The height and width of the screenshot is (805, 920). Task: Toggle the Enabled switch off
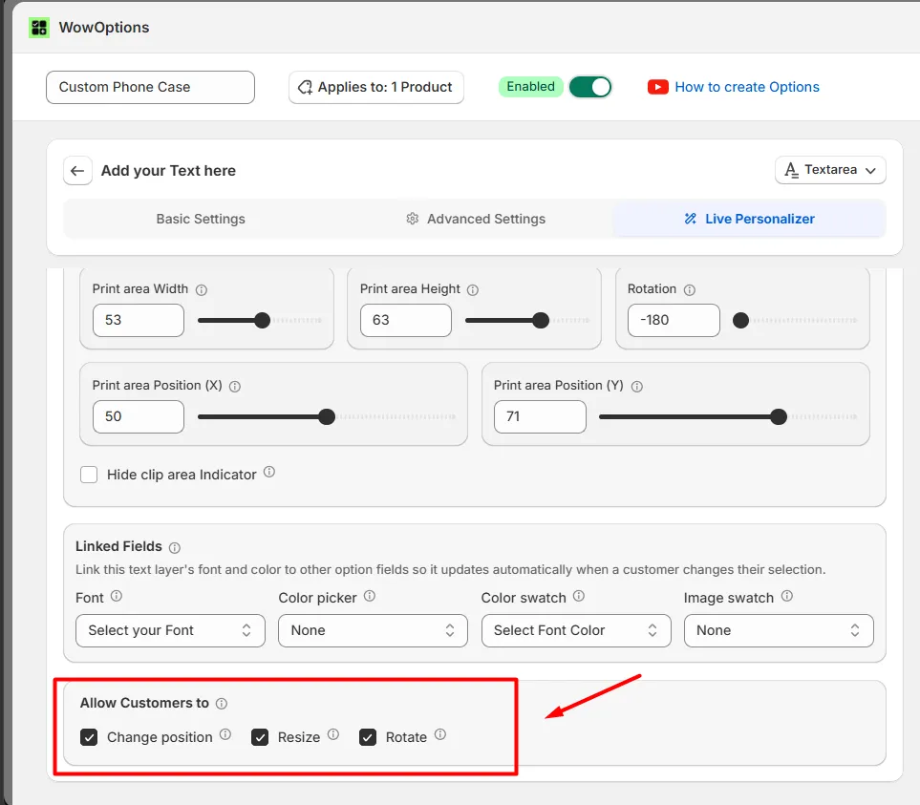click(x=590, y=87)
